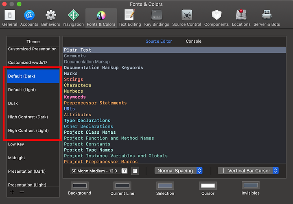Select the Comments syntax row
293x204 pixels.
pyautogui.click(x=175, y=56)
